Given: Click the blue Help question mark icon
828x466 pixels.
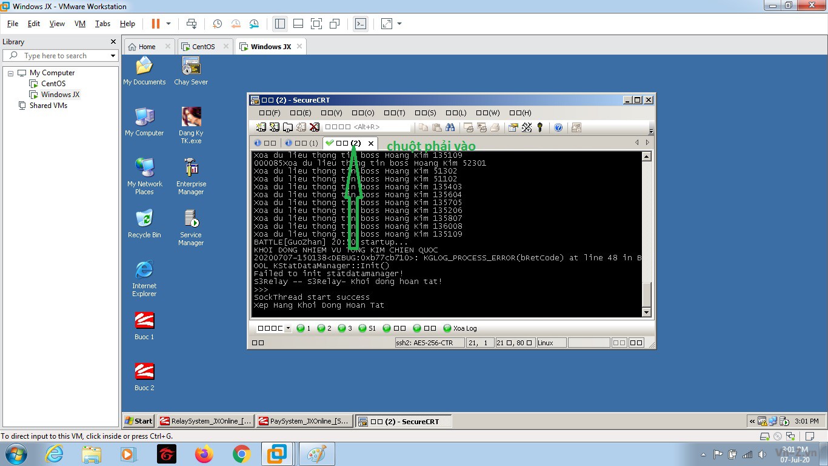Looking at the screenshot, I should pos(558,127).
